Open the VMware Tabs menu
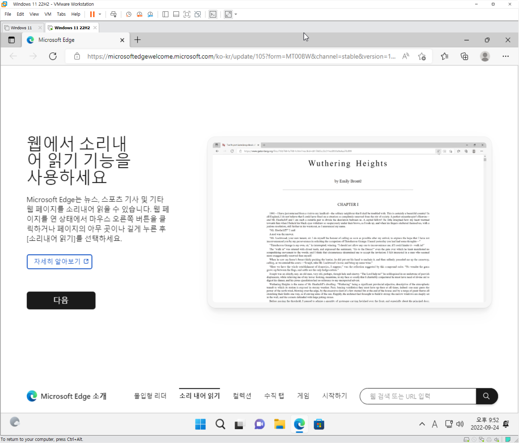This screenshot has width=519, height=443. pos(61,14)
